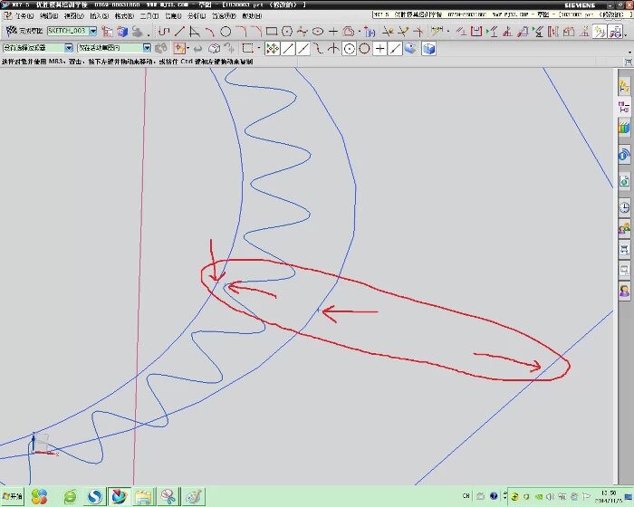Select the Studio Spline tool

tap(302, 32)
